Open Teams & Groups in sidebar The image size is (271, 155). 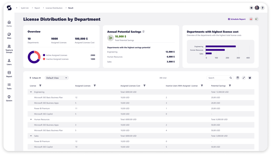pos(9,49)
